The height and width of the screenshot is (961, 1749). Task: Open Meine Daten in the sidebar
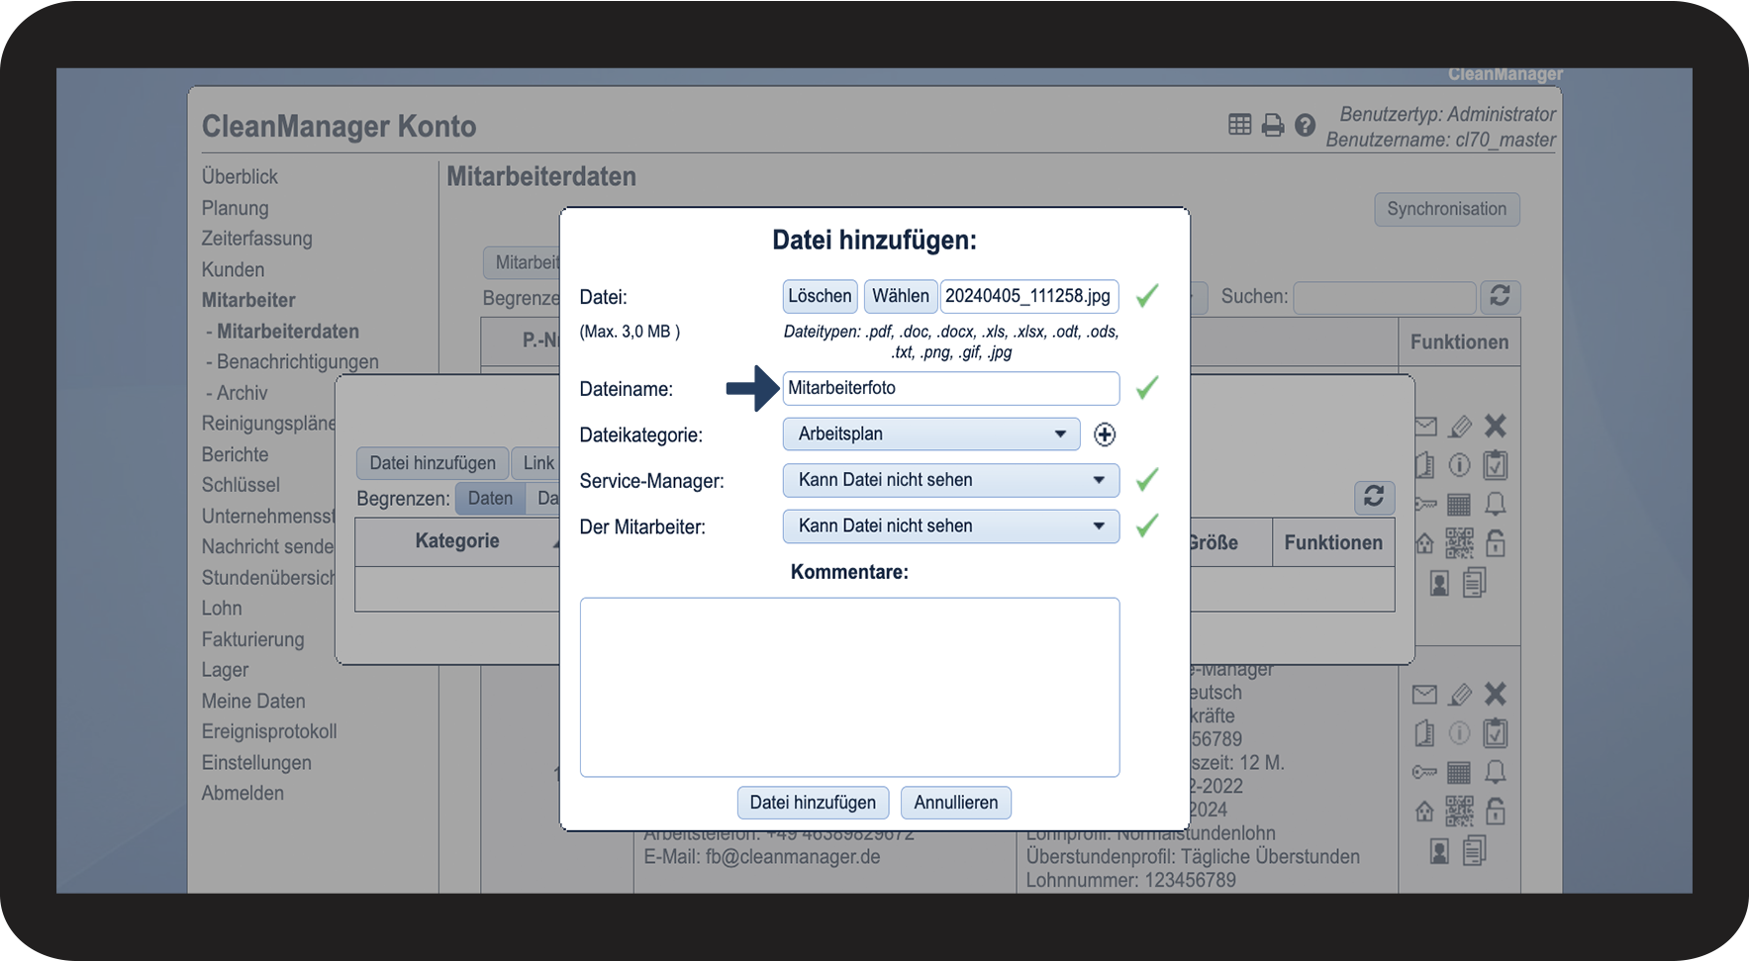click(x=253, y=701)
